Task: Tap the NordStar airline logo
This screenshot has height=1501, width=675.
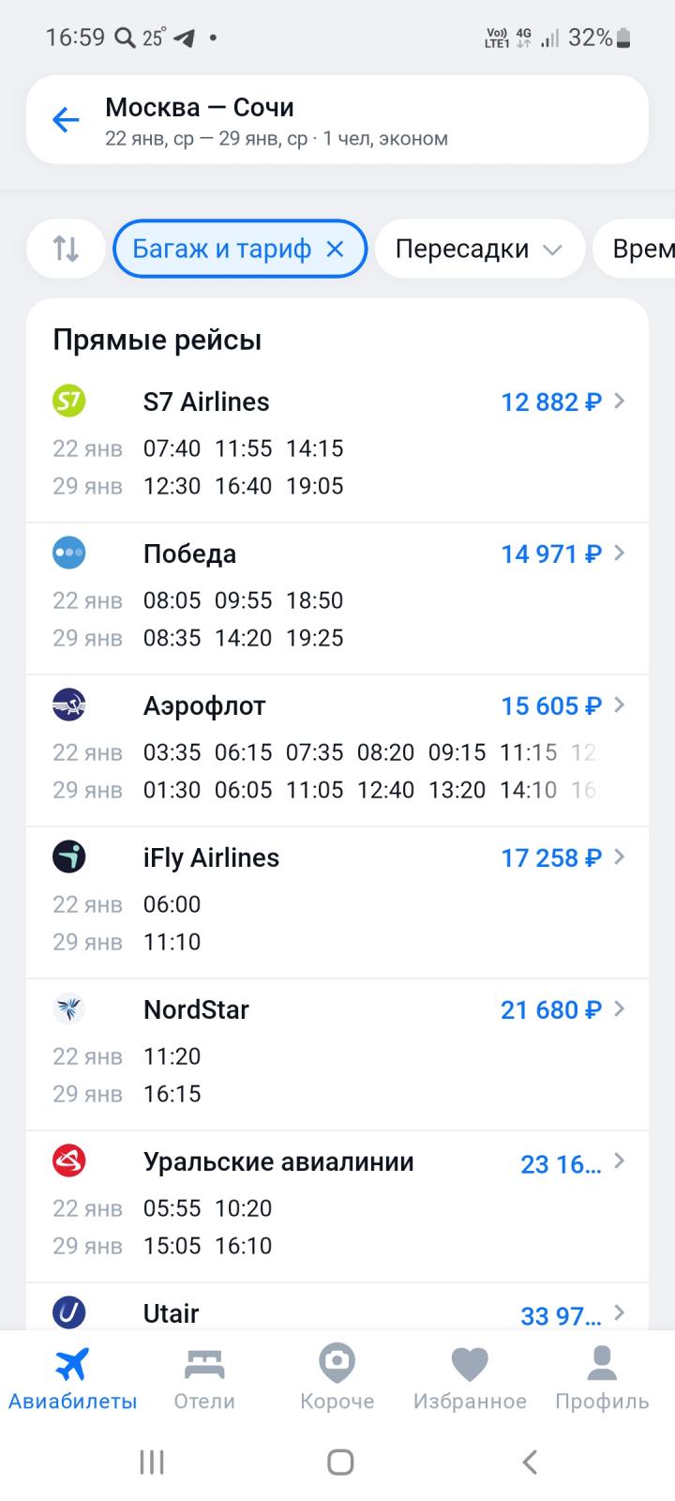Action: click(69, 1009)
